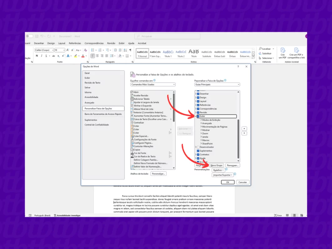Click OK in Opções do Word

tap(228, 182)
